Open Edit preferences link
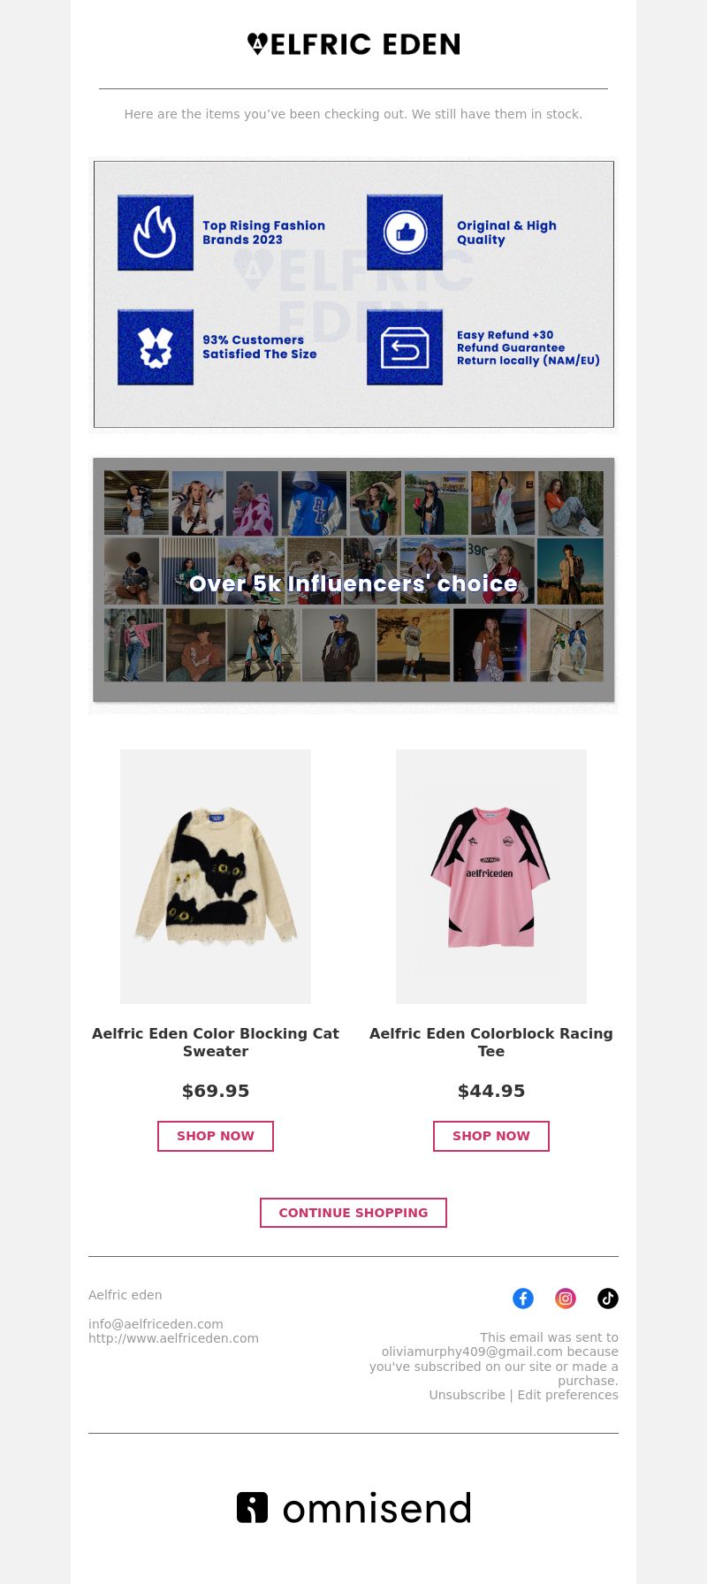This screenshot has width=707, height=1584. coord(568,1395)
